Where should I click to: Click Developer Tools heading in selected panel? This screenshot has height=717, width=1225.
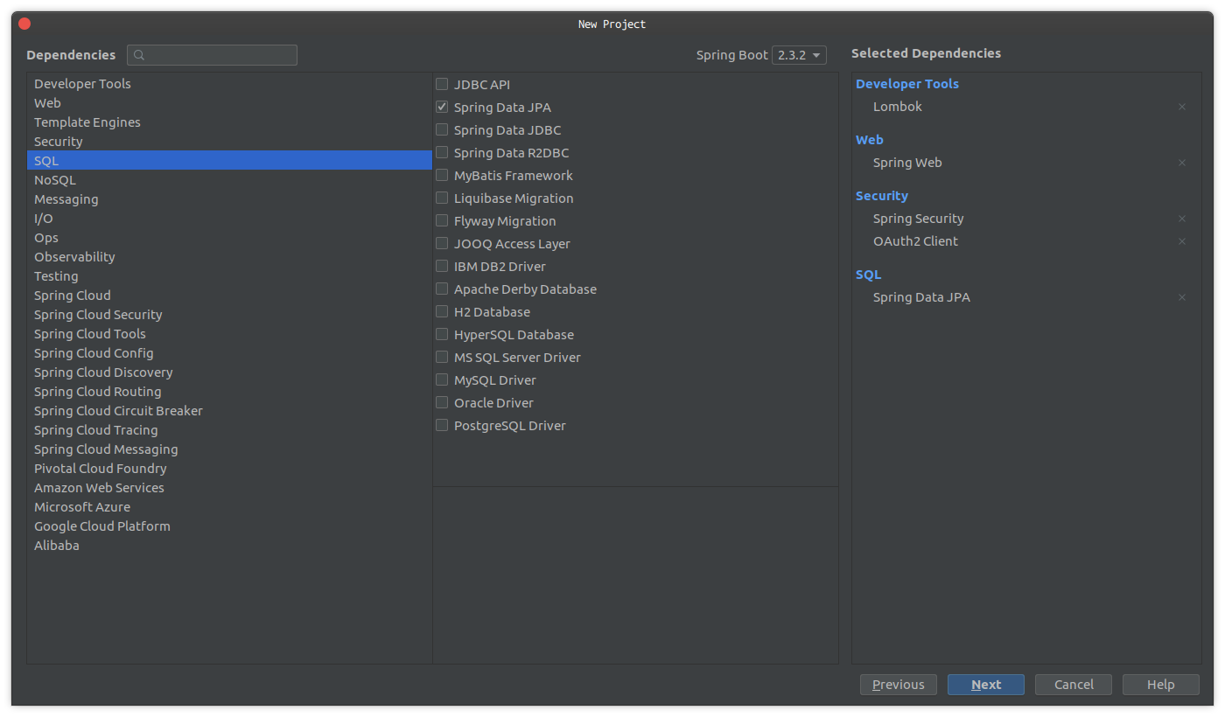pyautogui.click(x=907, y=84)
